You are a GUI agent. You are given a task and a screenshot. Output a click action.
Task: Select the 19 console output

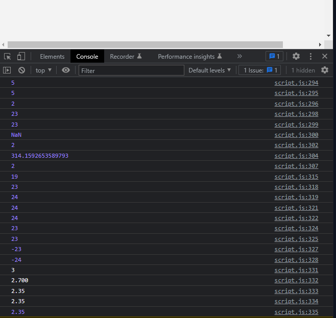point(15,177)
